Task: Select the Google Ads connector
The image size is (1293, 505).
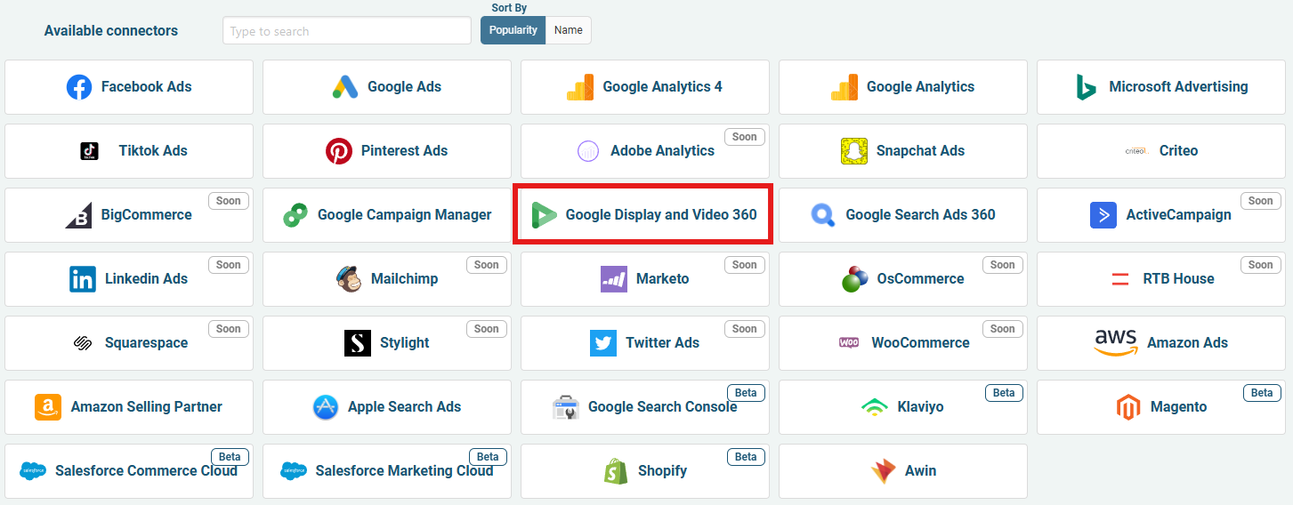Action: click(x=387, y=87)
